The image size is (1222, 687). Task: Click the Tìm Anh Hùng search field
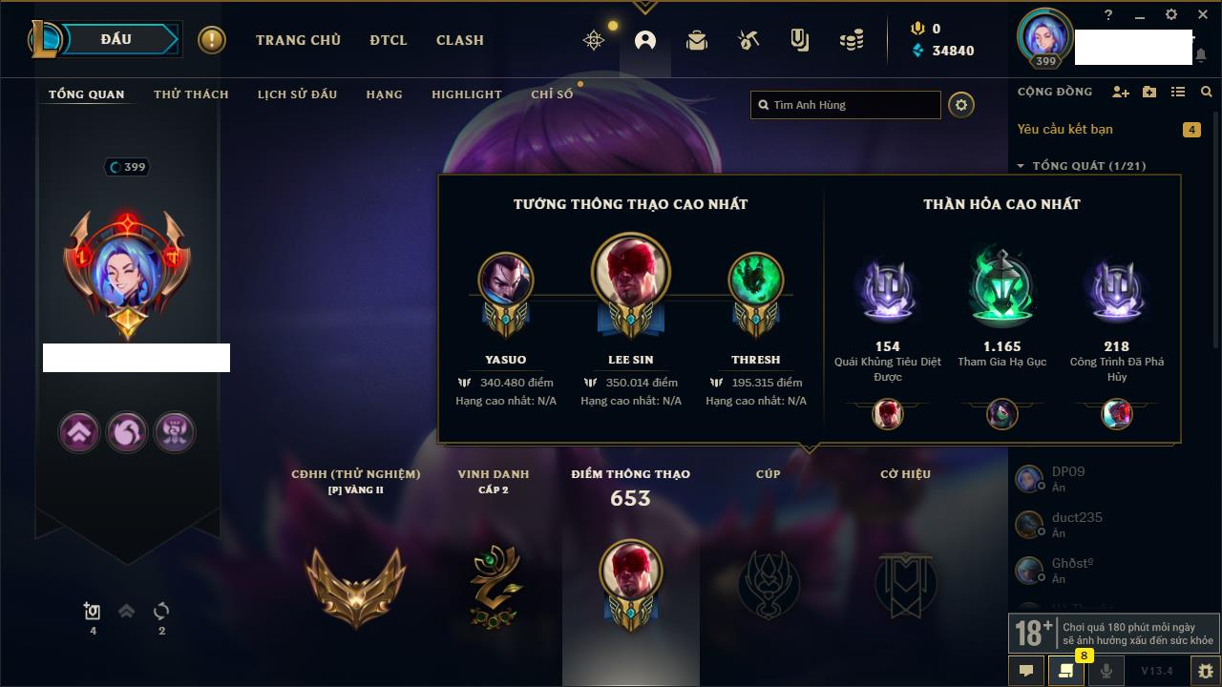[846, 105]
